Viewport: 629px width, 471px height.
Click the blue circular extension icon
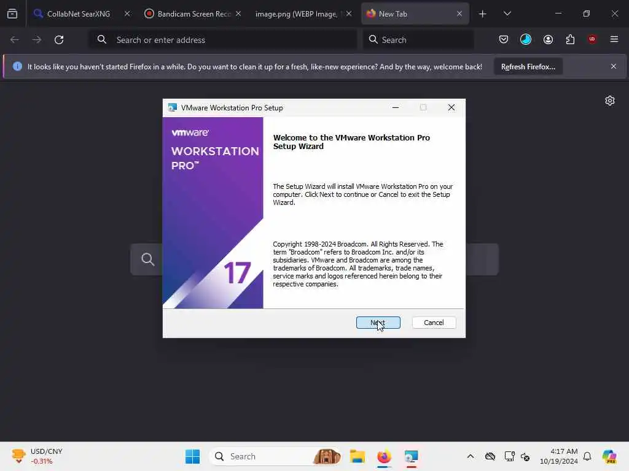tap(526, 39)
